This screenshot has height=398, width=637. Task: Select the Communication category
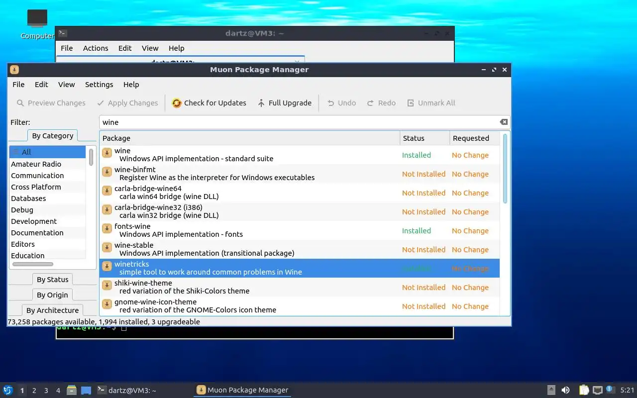pos(47,176)
